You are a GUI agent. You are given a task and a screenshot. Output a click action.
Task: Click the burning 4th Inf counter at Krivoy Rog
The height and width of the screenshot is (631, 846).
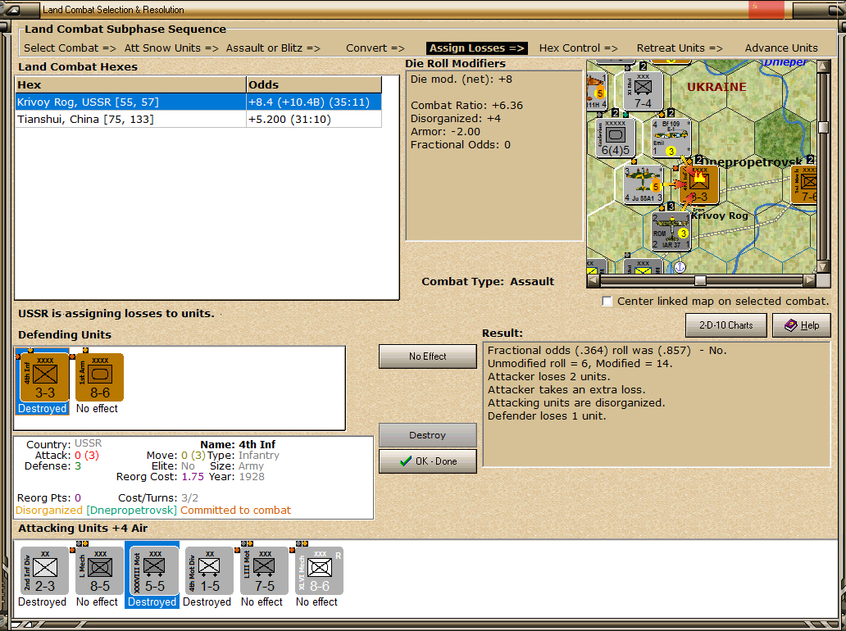(698, 184)
